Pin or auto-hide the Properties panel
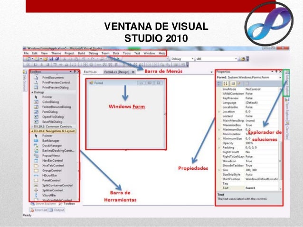 (276, 72)
